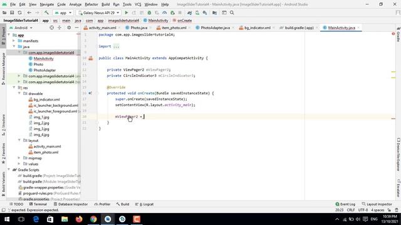Open the app run configuration dropdown
The width and height of the screenshot is (401, 225).
pyautogui.click(x=63, y=12)
